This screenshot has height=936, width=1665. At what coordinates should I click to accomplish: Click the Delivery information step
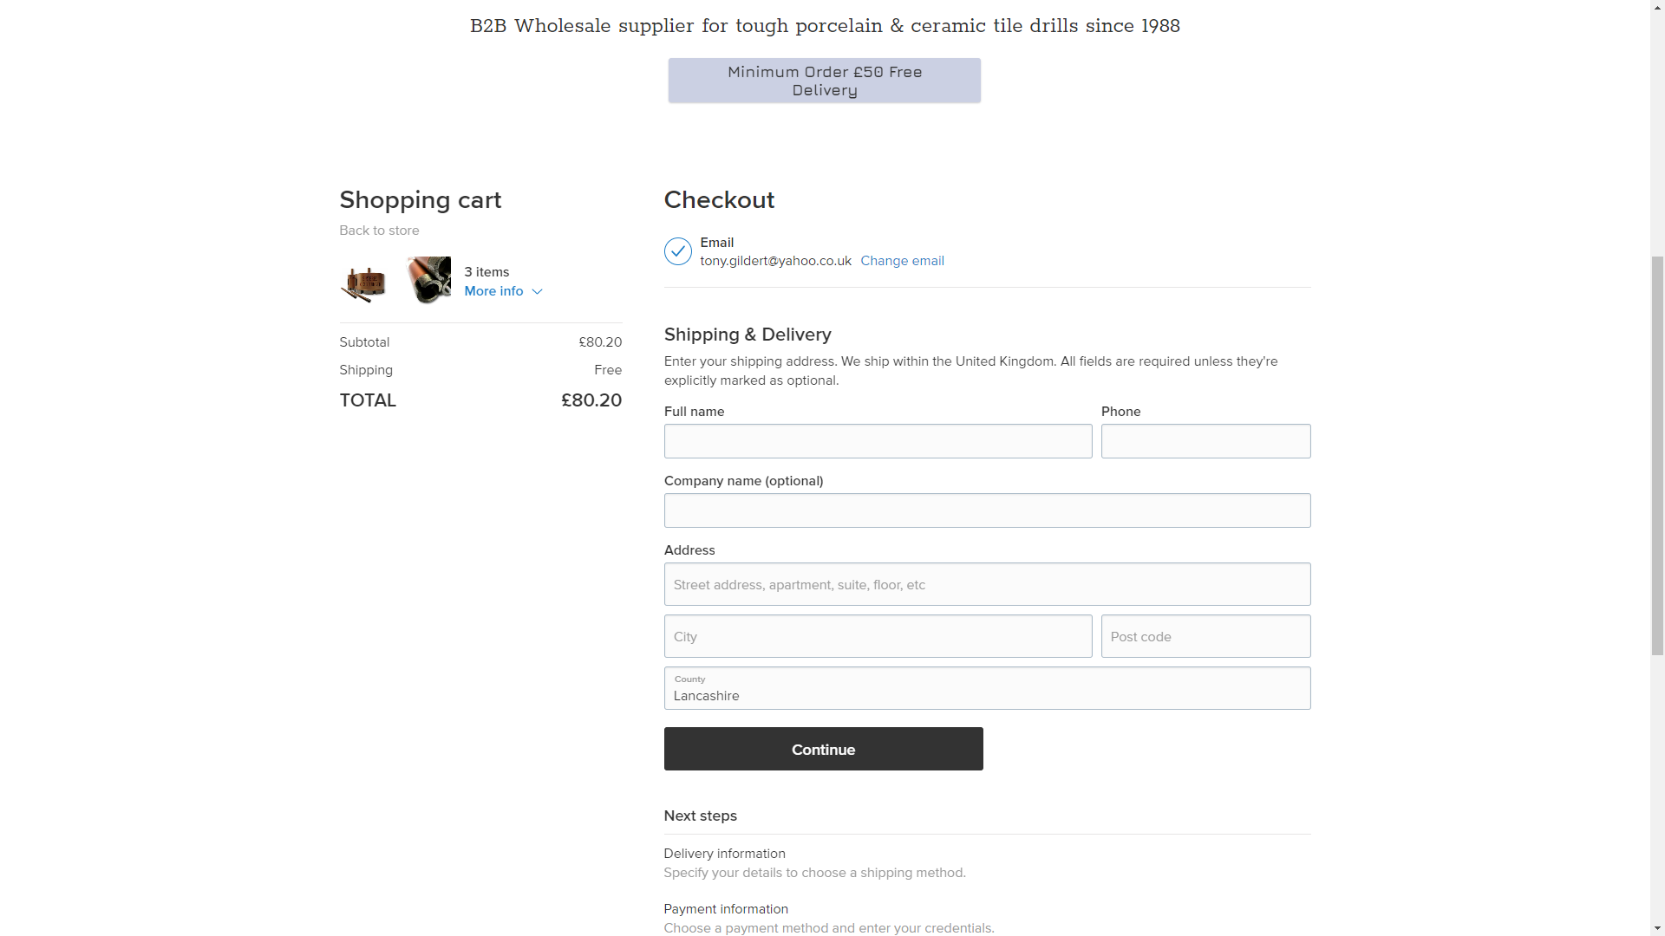pos(724,854)
